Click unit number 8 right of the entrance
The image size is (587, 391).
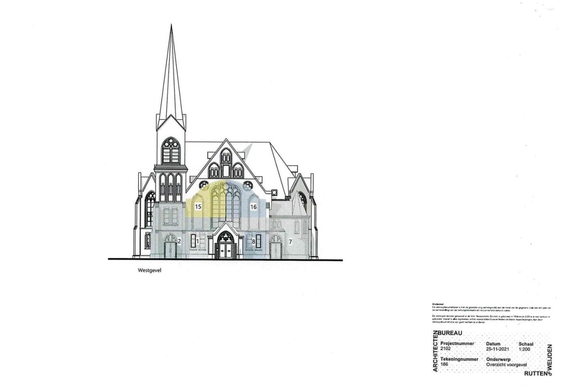[254, 241]
